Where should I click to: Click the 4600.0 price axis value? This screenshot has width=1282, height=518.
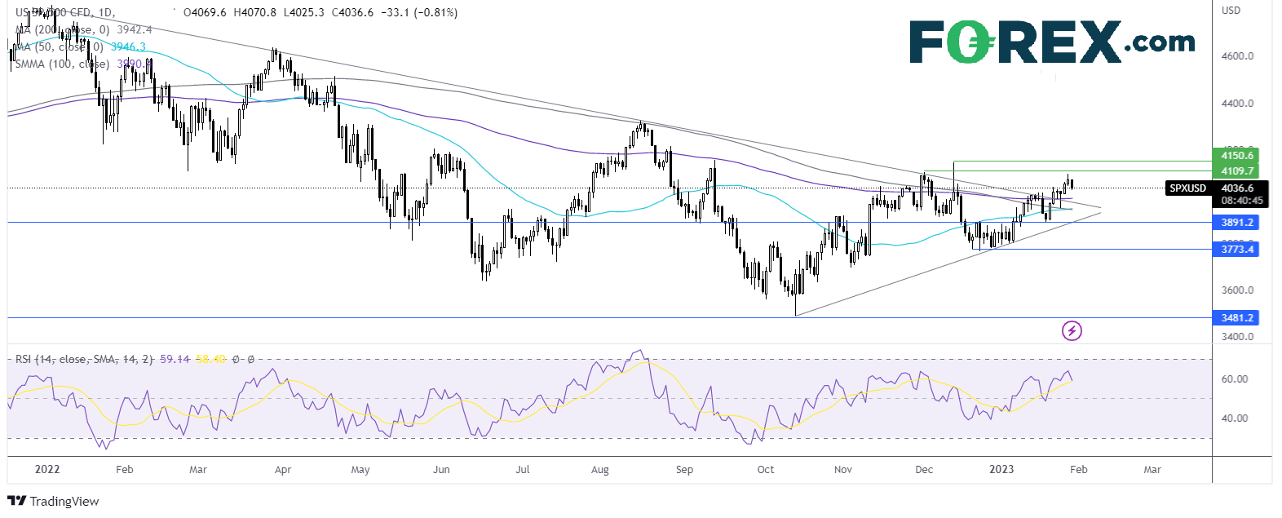1238,56
